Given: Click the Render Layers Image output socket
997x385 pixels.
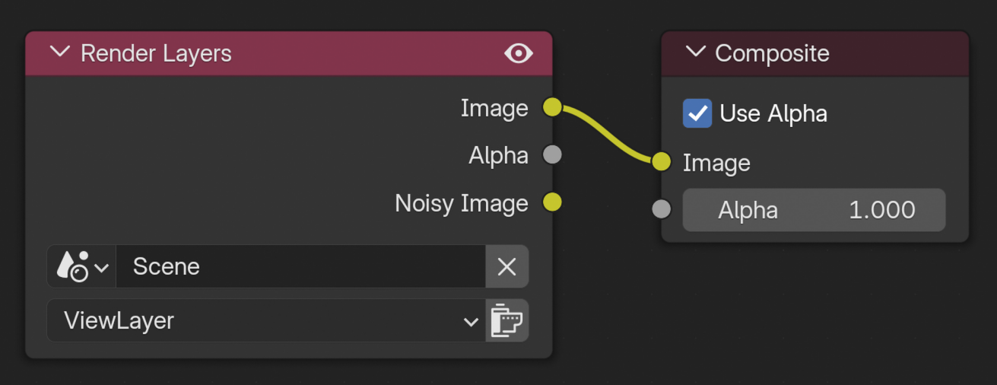Looking at the screenshot, I should click(x=552, y=108).
